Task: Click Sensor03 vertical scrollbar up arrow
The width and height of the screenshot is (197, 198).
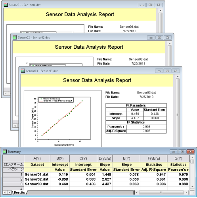Action: pyautogui.click(x=178, y=76)
